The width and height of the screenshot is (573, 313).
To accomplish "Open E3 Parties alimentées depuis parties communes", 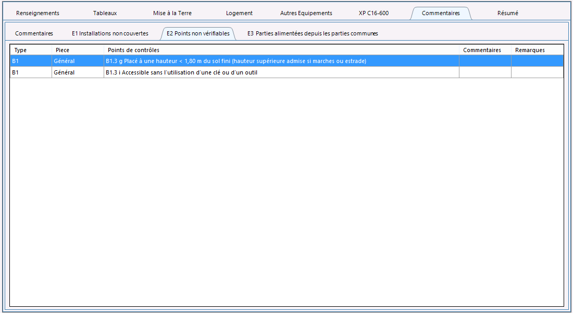I will click(313, 33).
